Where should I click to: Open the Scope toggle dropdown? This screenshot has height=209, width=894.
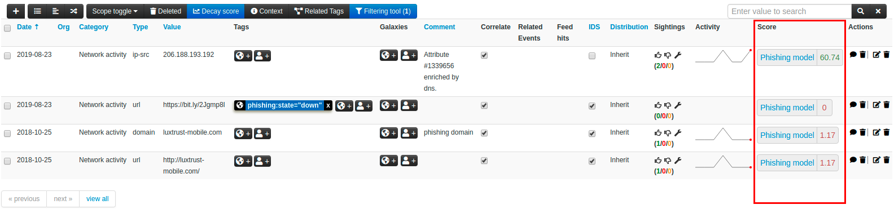pyautogui.click(x=115, y=11)
